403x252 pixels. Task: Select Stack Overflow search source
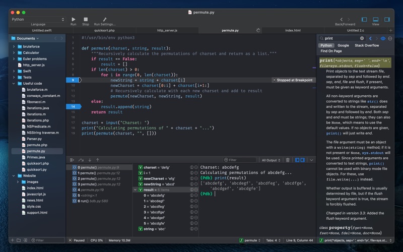[x=366, y=45]
